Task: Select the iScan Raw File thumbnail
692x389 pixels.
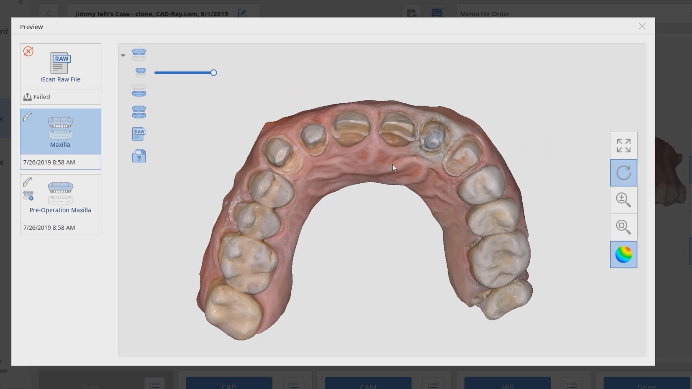Action: 60,67
